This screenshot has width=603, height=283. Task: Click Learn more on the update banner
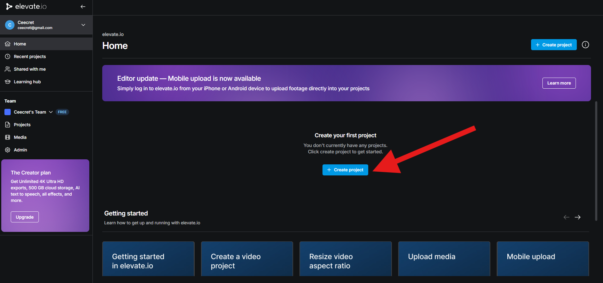coord(559,83)
